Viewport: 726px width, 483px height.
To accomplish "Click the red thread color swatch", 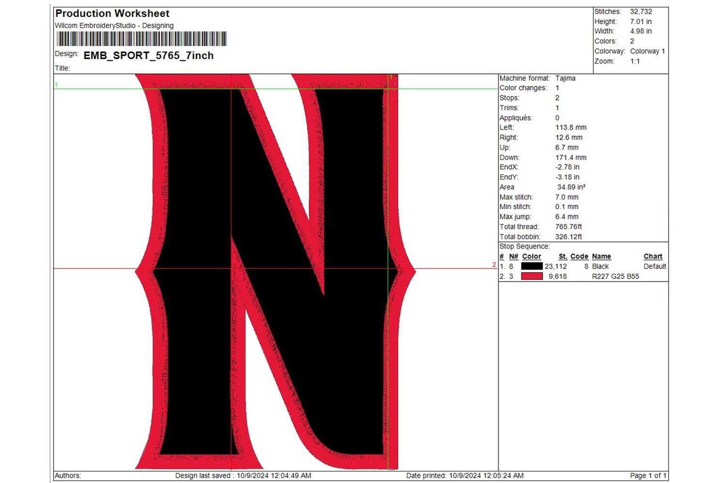I will pyautogui.click(x=531, y=276).
